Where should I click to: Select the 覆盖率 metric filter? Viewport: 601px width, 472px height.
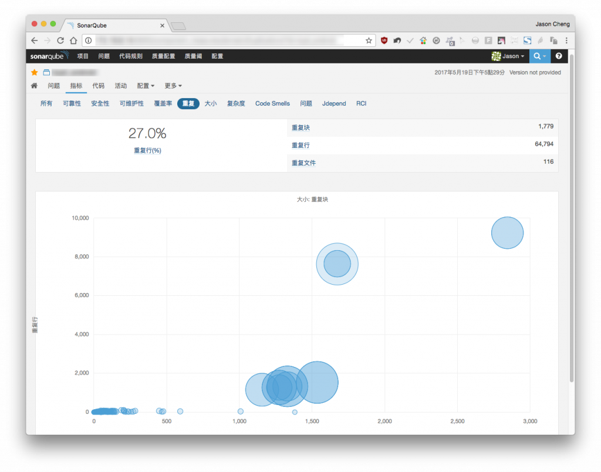point(163,103)
